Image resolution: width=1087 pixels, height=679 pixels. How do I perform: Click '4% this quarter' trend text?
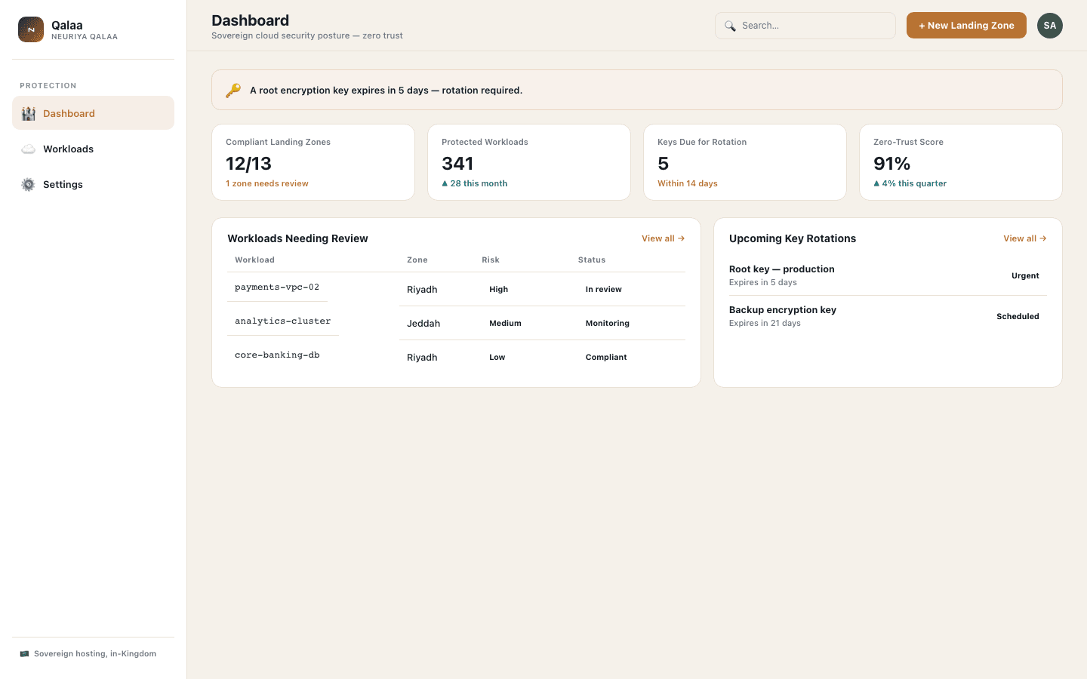(910, 184)
